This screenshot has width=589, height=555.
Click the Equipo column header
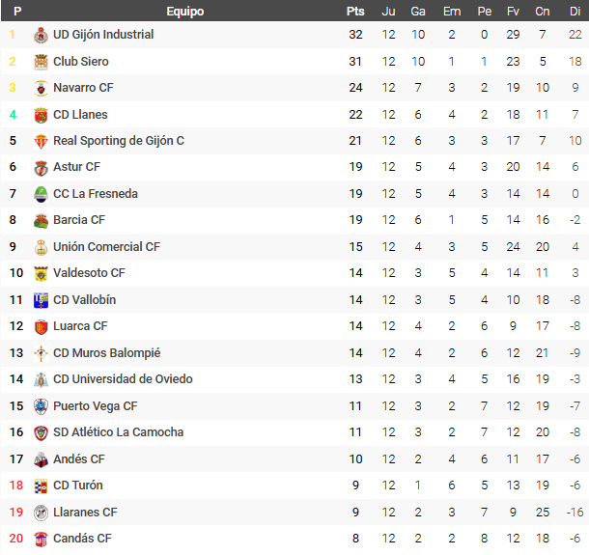pyautogui.click(x=185, y=12)
